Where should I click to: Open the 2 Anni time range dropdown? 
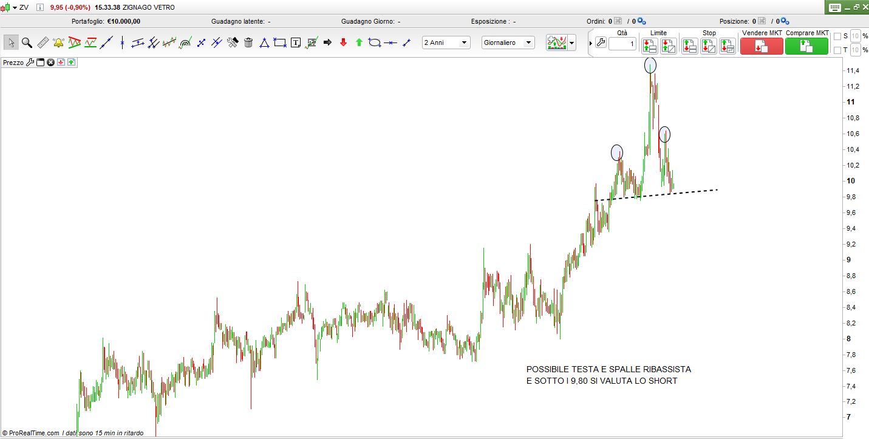click(446, 43)
